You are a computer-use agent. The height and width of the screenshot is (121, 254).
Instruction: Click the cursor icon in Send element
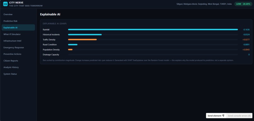tap(223, 116)
